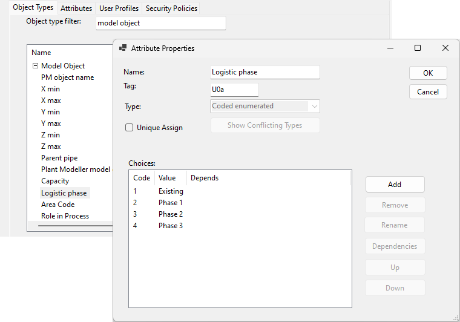Open the Type dropdown list
This screenshot has height=322, width=460.
[x=314, y=107]
